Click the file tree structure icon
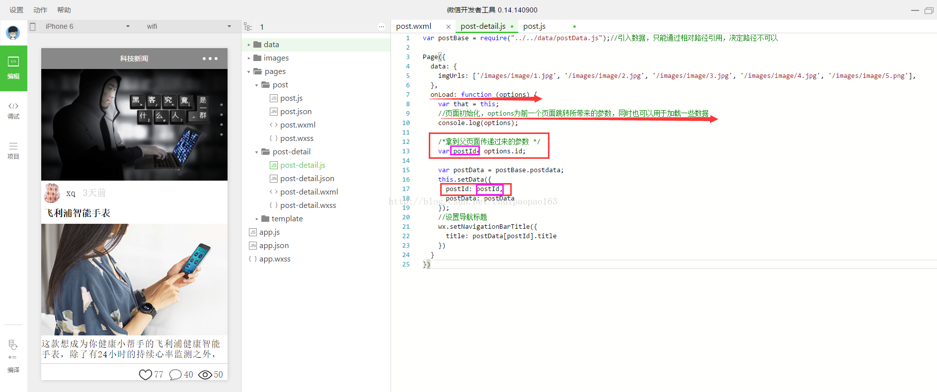The width and height of the screenshot is (937, 392). (248, 27)
